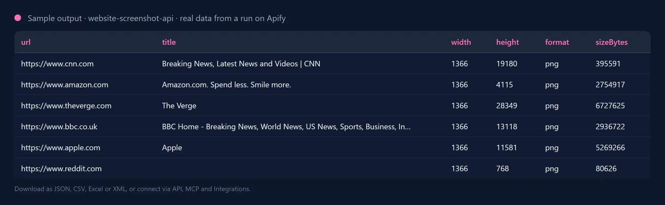The height and width of the screenshot is (205, 665).
Task: Select the https://www.cnn.com url cell
Action: point(57,64)
